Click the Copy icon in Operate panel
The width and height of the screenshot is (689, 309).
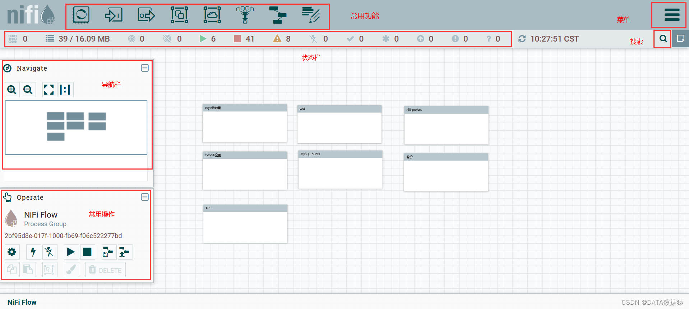point(12,270)
